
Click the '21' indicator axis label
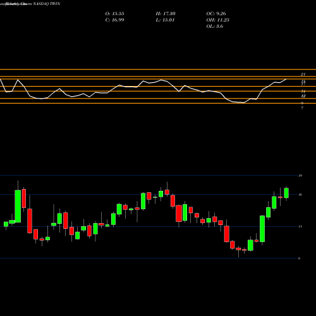(303, 75)
